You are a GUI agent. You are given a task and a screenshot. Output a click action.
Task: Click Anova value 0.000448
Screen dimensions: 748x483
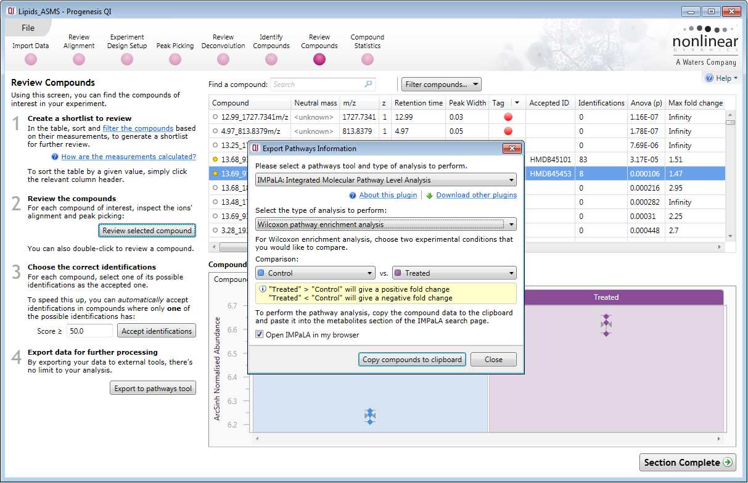[644, 231]
